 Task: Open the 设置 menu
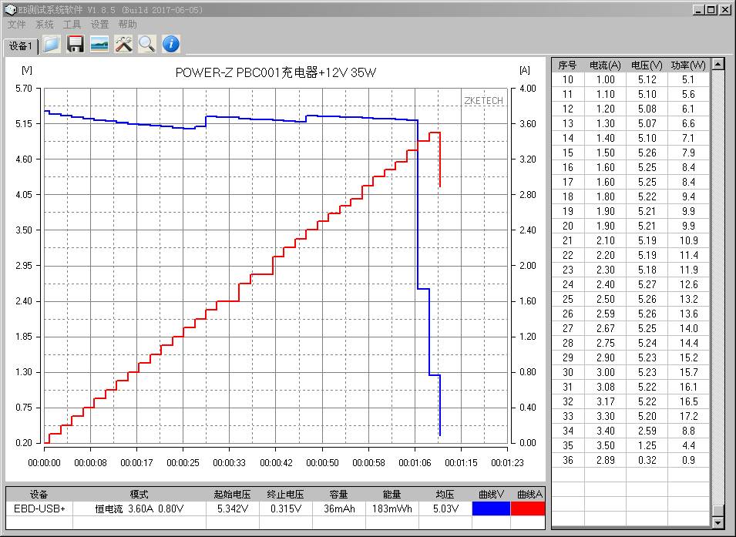(x=99, y=25)
